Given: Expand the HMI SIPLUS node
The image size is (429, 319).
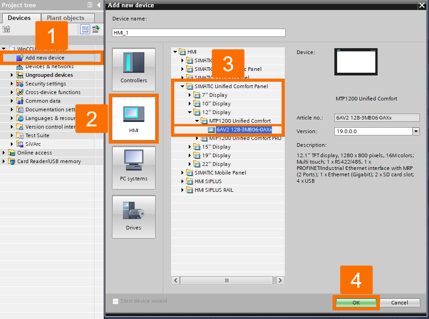Looking at the screenshot, I should pos(182,181).
